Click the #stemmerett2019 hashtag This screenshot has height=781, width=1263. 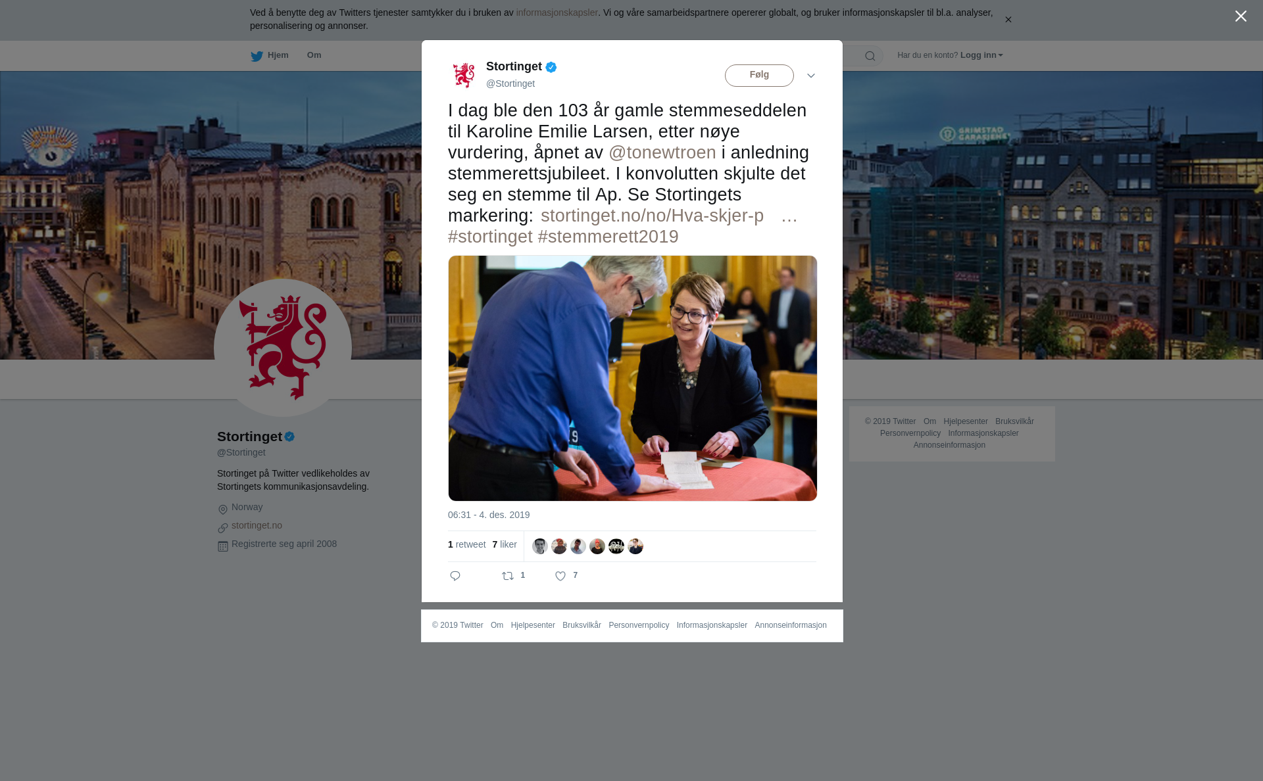pyautogui.click(x=608, y=237)
